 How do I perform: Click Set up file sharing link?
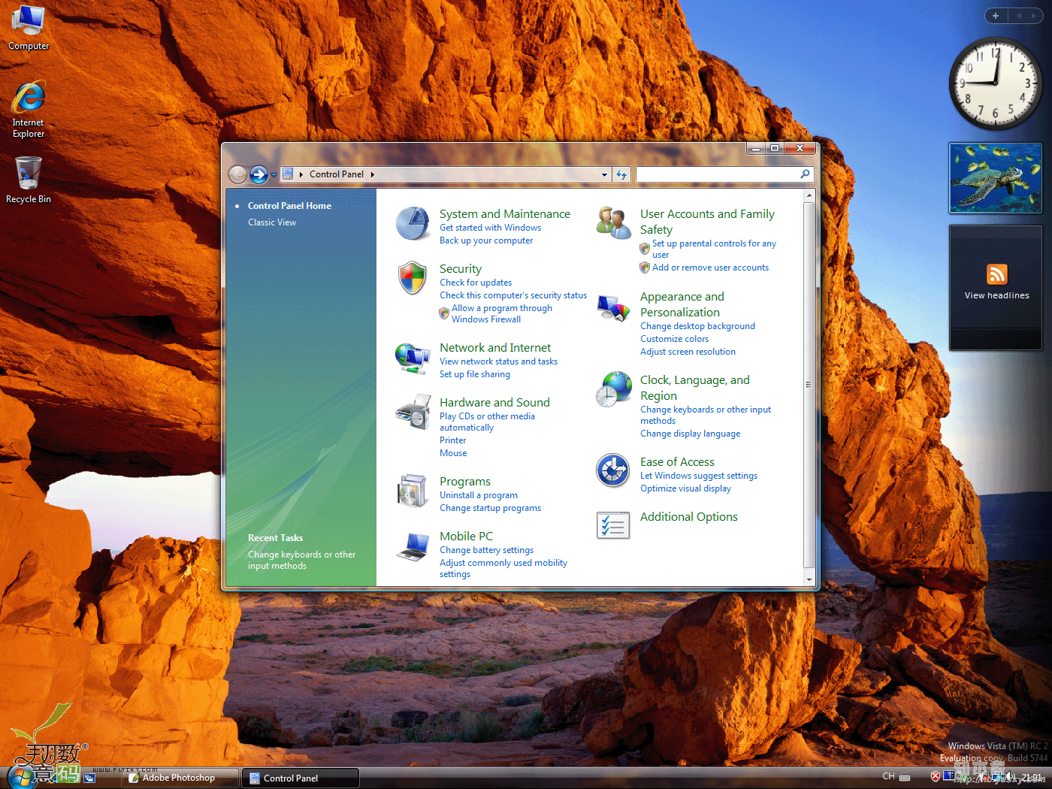pyautogui.click(x=475, y=374)
